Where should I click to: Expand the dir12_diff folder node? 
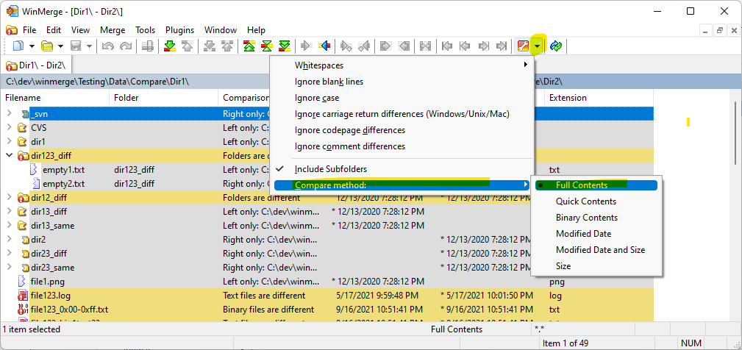[9, 197]
